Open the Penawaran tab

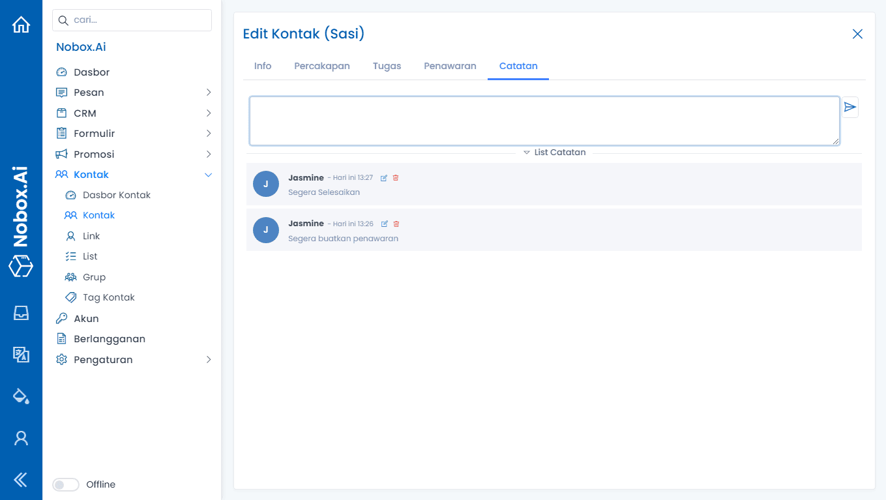450,66
